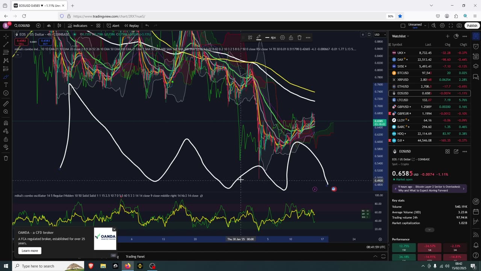This screenshot has width=481, height=271.
Task: Open Brave browser from the taskbar
Action: tap(91, 266)
